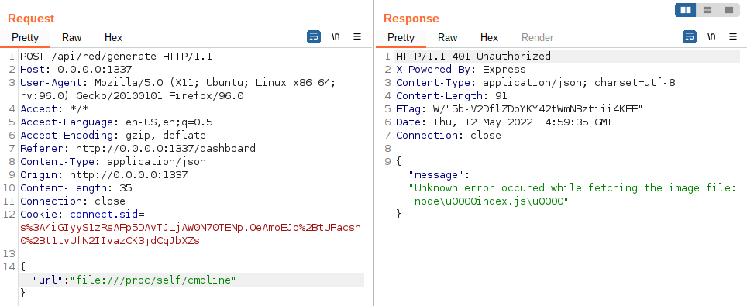Viewport: 747px width, 306px height.
Task: Click the Request panel title
Action: pos(31,19)
